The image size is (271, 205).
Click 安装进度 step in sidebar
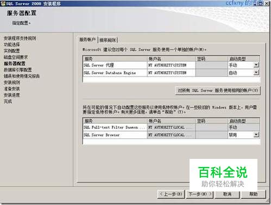click(x=12, y=95)
